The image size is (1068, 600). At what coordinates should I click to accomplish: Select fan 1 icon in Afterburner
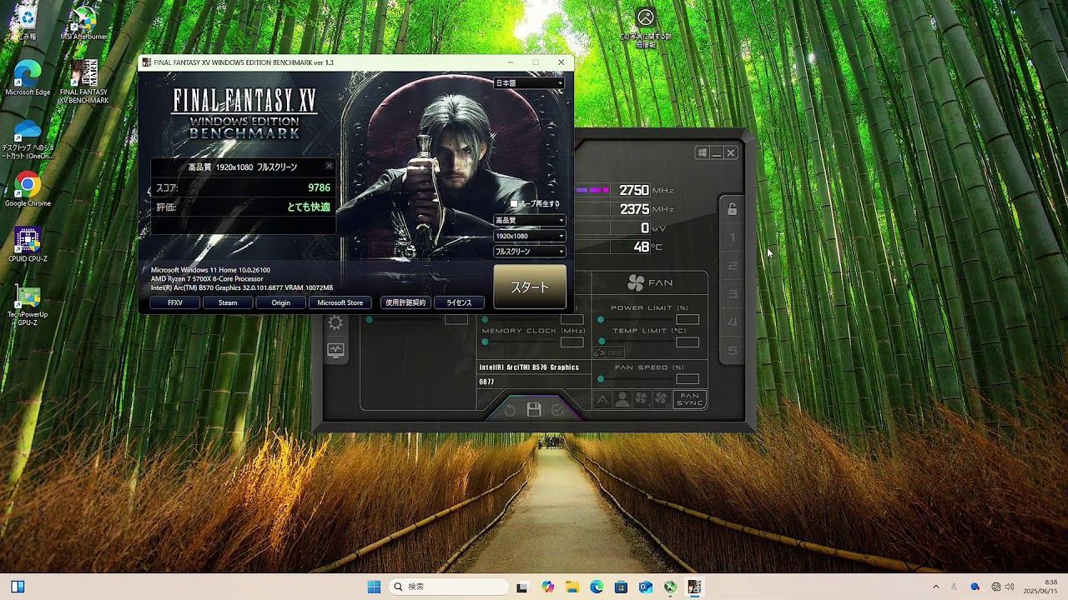coord(641,400)
